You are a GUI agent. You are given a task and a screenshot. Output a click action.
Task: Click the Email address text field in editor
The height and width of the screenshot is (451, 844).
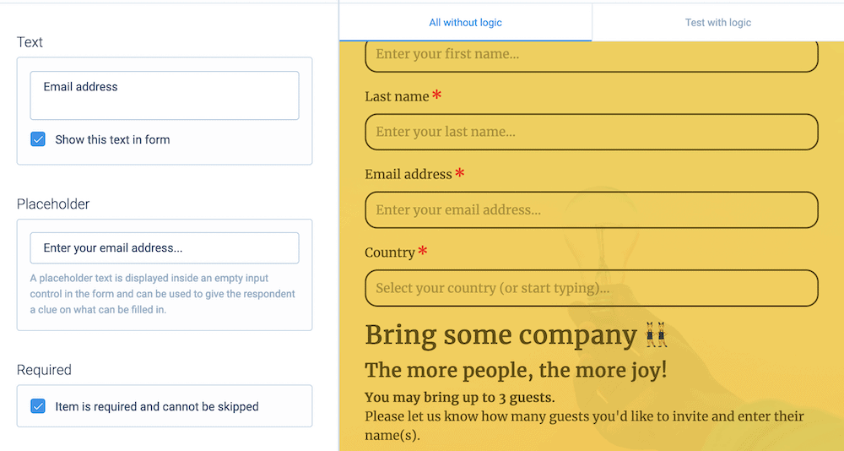pyautogui.click(x=165, y=95)
